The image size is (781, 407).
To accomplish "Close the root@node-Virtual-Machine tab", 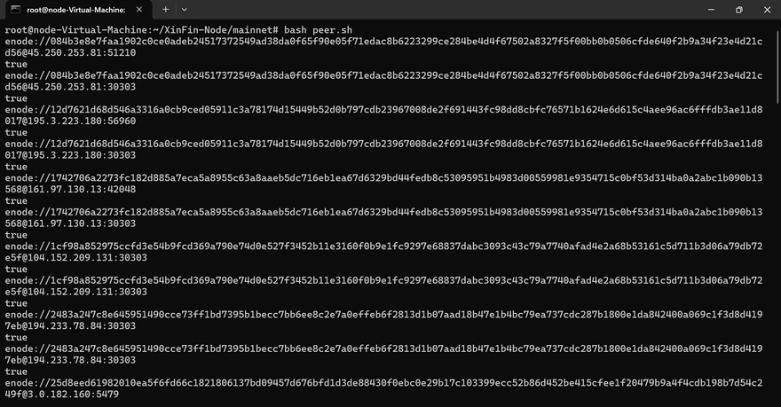I will pos(139,10).
